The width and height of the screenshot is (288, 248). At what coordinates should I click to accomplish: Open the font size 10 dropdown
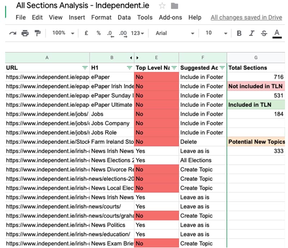(x=216, y=33)
